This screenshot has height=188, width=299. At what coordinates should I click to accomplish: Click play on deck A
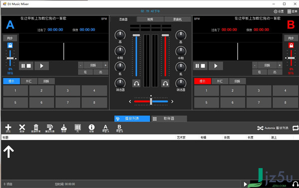(41, 66)
